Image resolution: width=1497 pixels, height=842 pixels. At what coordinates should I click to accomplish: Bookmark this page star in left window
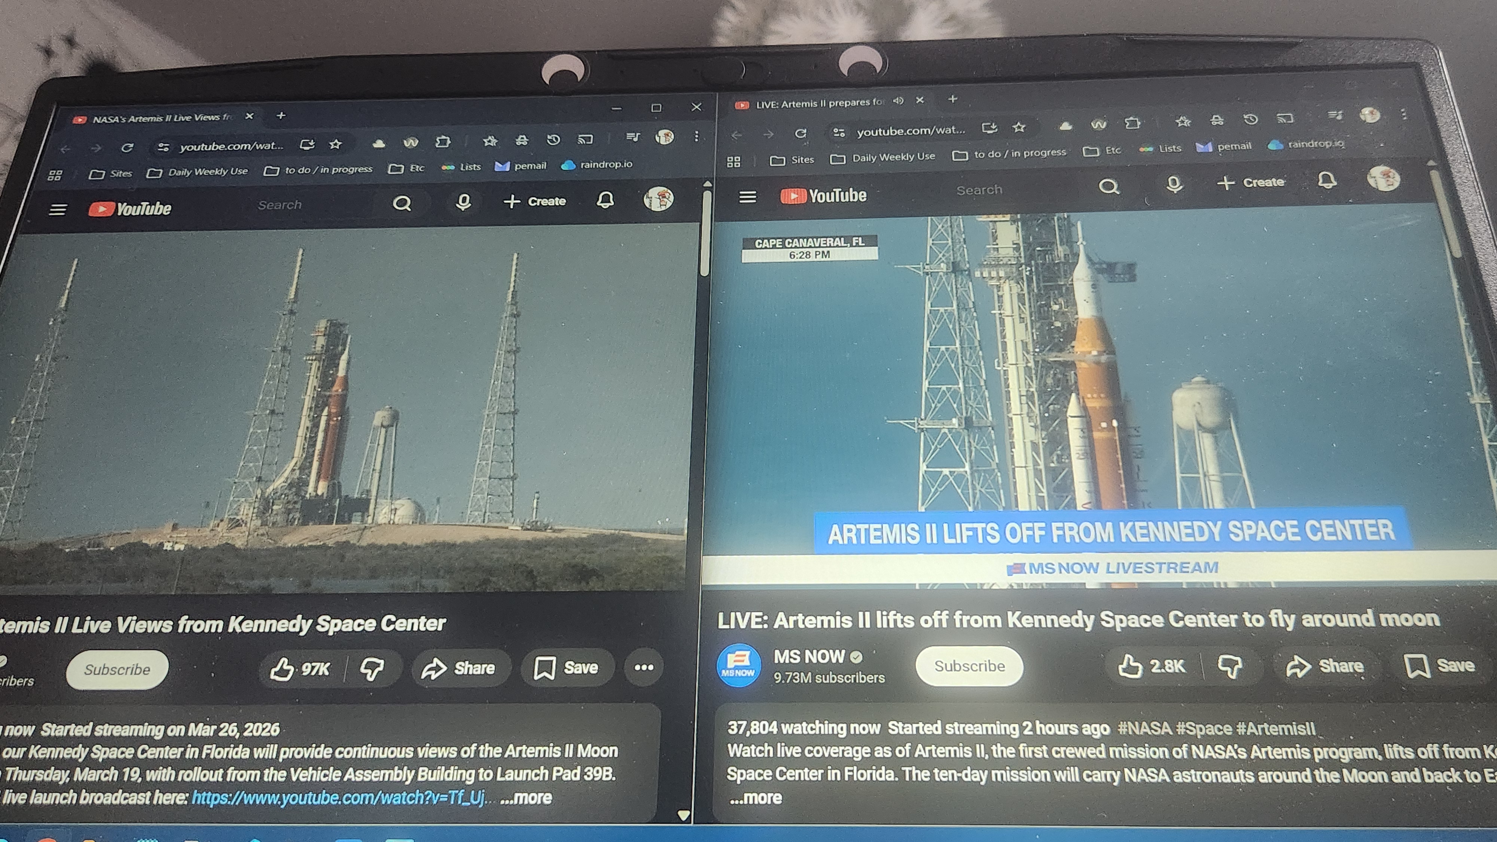pyautogui.click(x=335, y=144)
